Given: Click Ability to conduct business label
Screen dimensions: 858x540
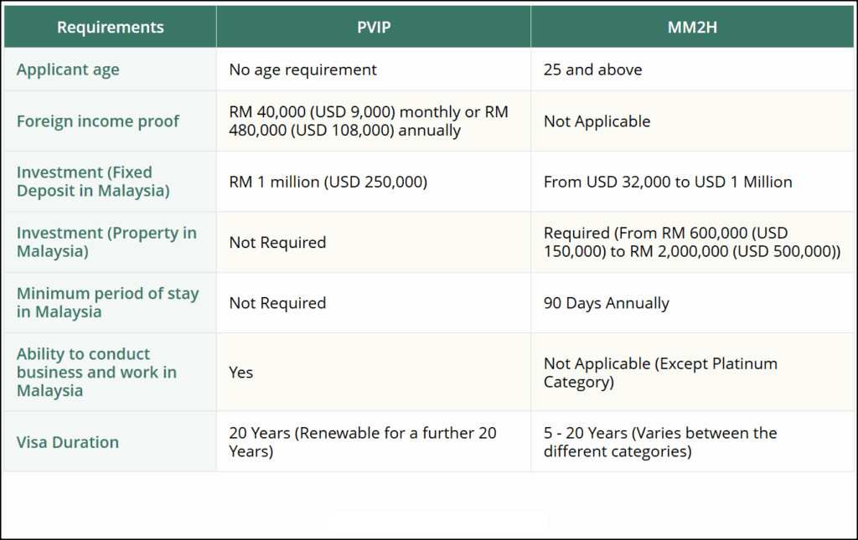Looking at the screenshot, I should 97,373.
